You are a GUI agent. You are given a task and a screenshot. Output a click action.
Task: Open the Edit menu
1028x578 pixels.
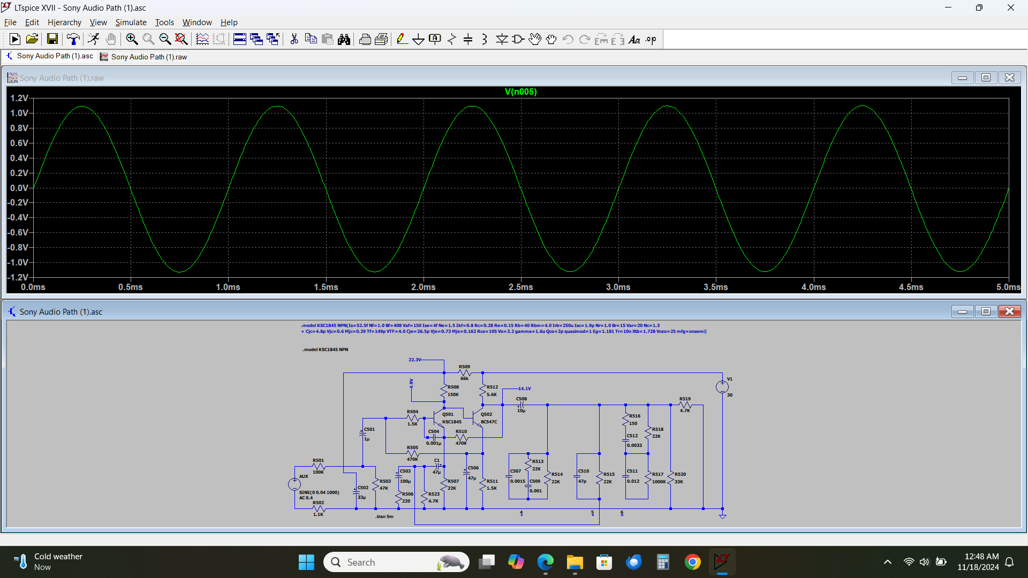(32, 22)
